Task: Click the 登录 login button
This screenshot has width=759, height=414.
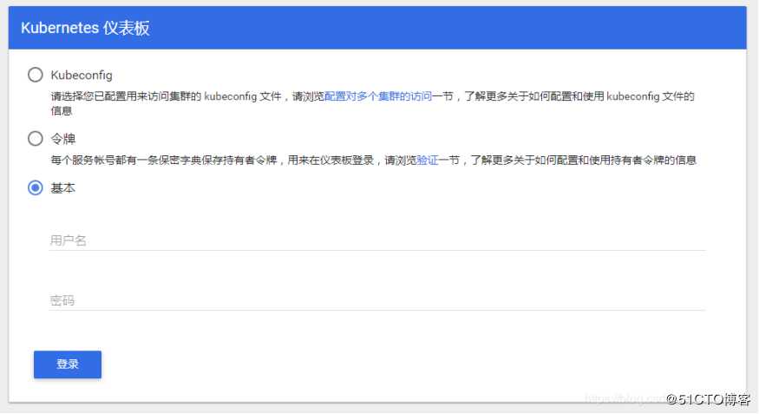Action: [x=68, y=365]
